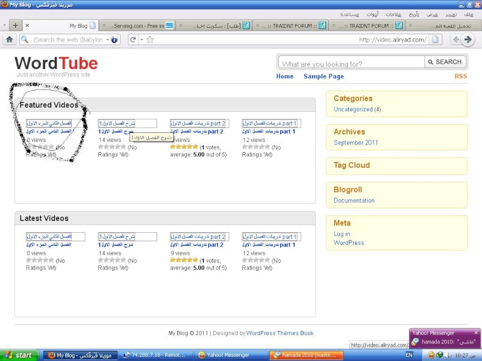482x361 pixels.
Task: Open the part 1 video title in Latest Videos
Action: 269,245
